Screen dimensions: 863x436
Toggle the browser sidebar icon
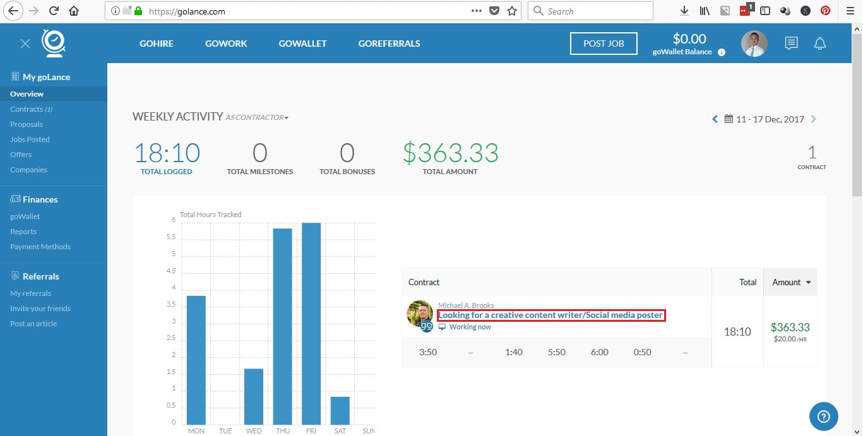click(x=765, y=11)
